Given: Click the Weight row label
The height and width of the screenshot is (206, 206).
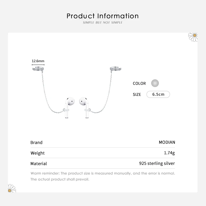Looking at the screenshot, I should pyautogui.click(x=38, y=153).
